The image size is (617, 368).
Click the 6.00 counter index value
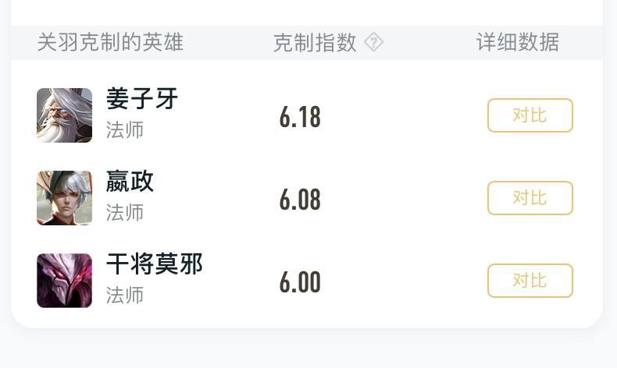300,282
